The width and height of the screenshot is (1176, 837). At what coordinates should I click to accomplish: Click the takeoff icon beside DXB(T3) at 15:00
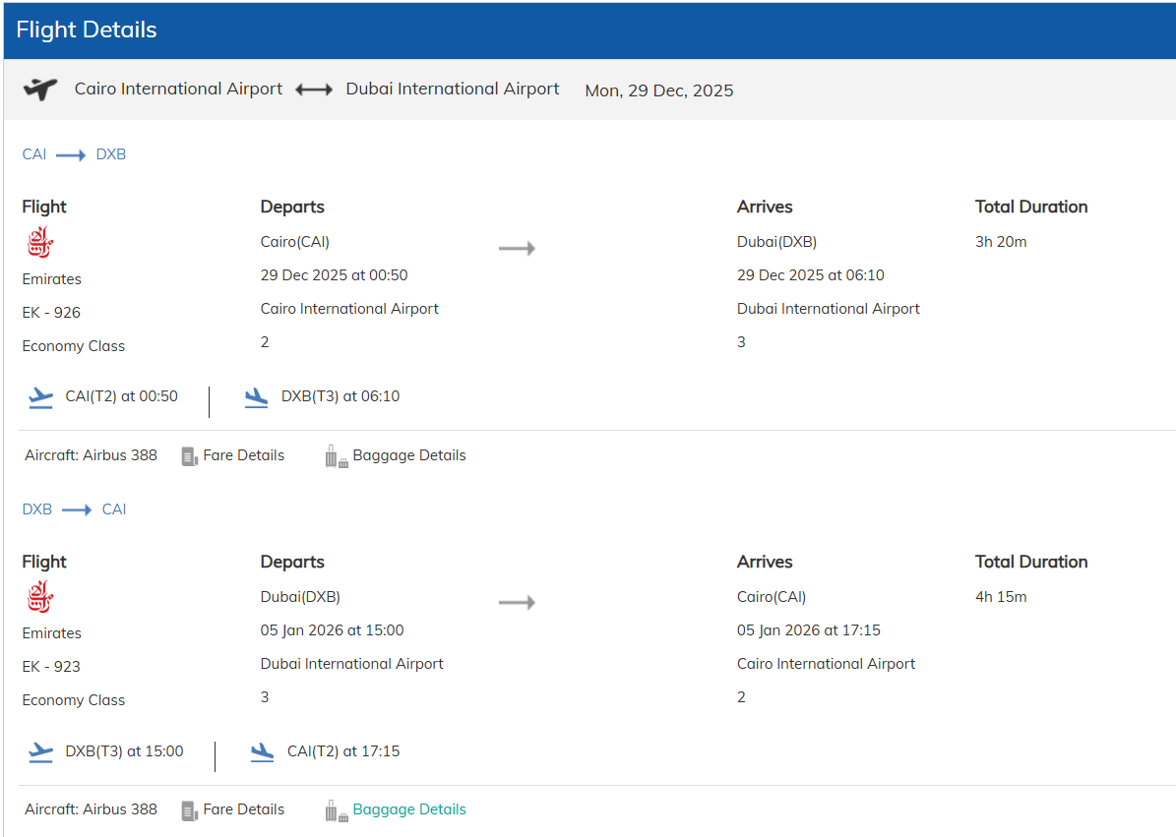pyautogui.click(x=40, y=752)
